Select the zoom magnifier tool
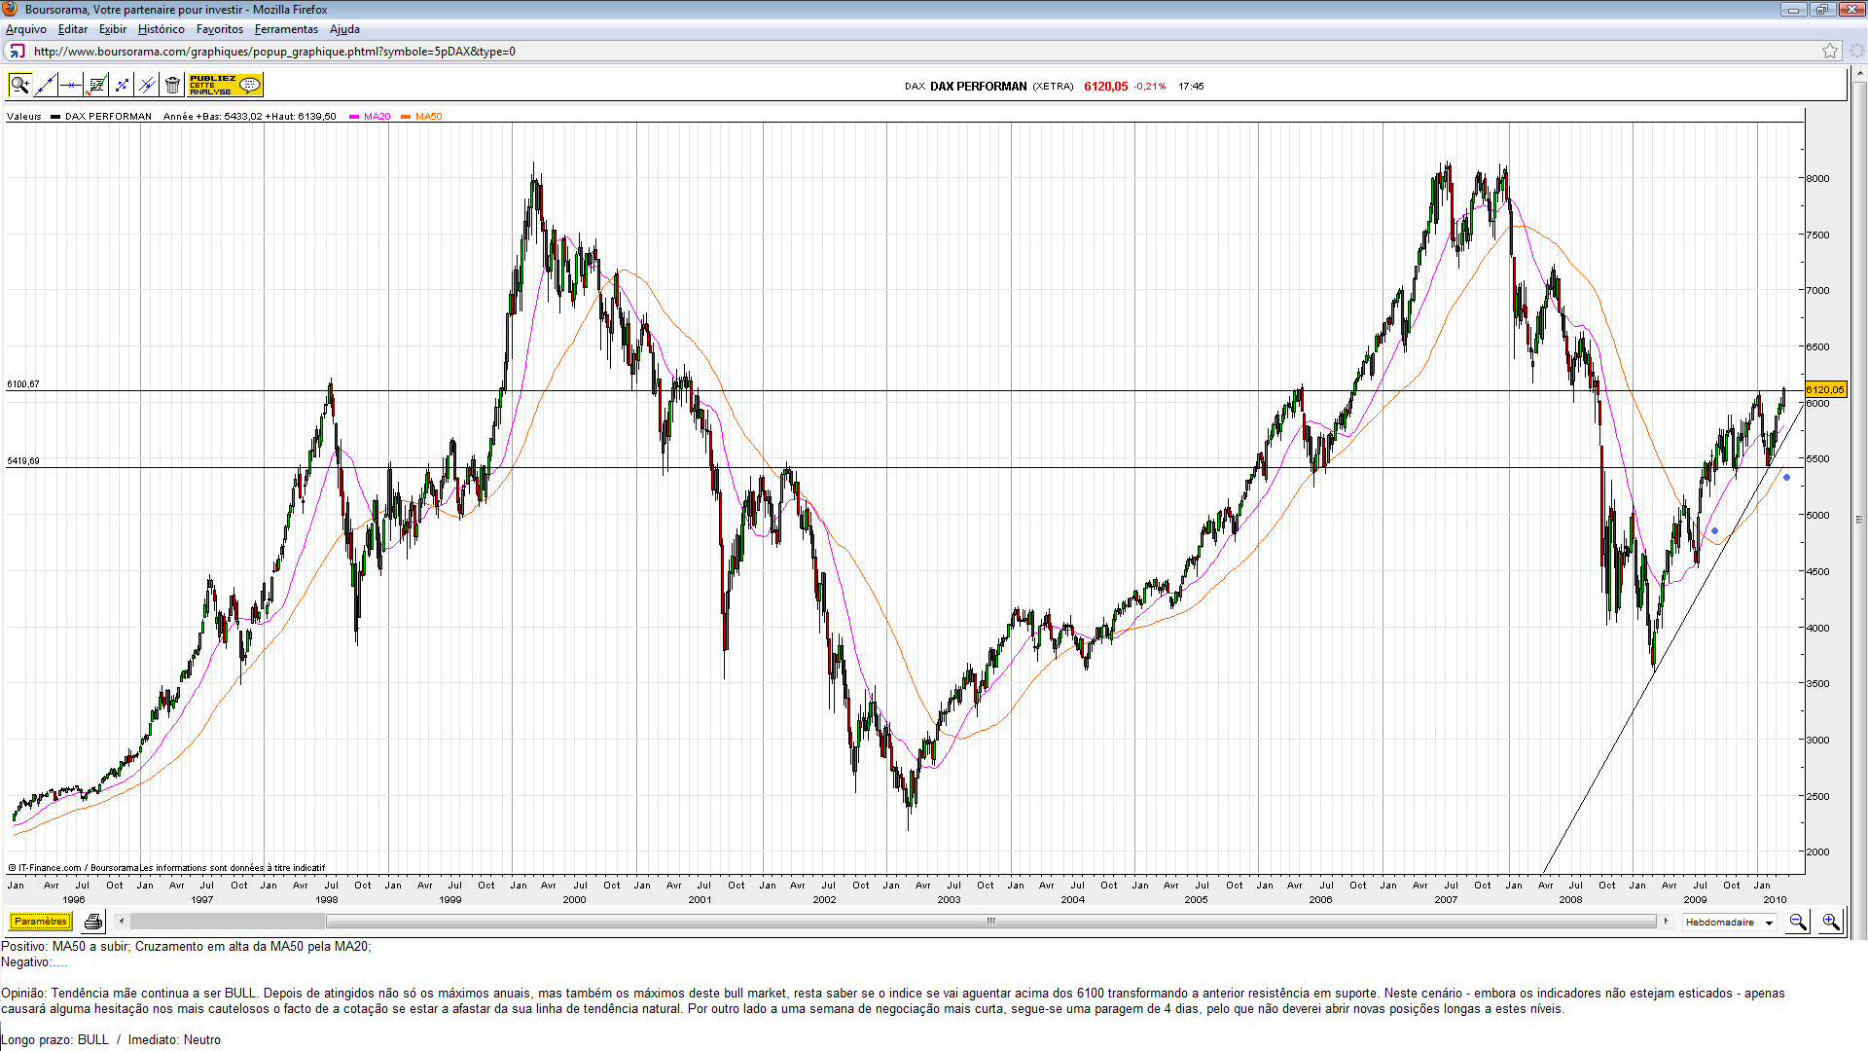1868x1051 pixels. tap(19, 86)
